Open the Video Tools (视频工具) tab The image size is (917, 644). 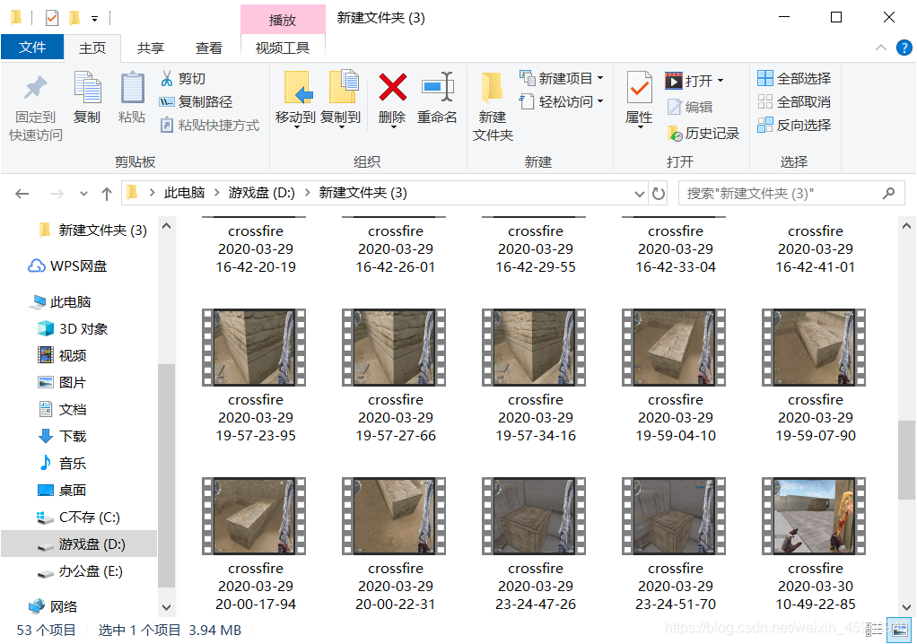click(x=283, y=48)
